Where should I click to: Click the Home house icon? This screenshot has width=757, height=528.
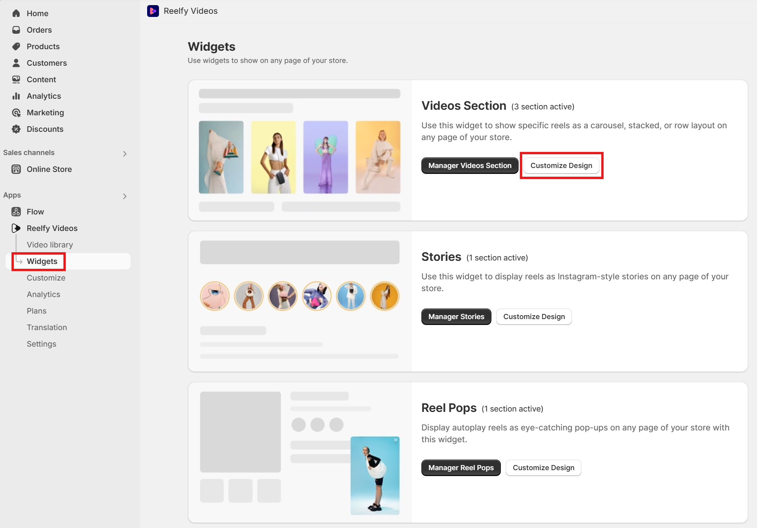click(16, 13)
